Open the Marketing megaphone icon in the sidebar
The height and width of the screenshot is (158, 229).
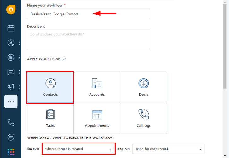[x=11, y=87]
